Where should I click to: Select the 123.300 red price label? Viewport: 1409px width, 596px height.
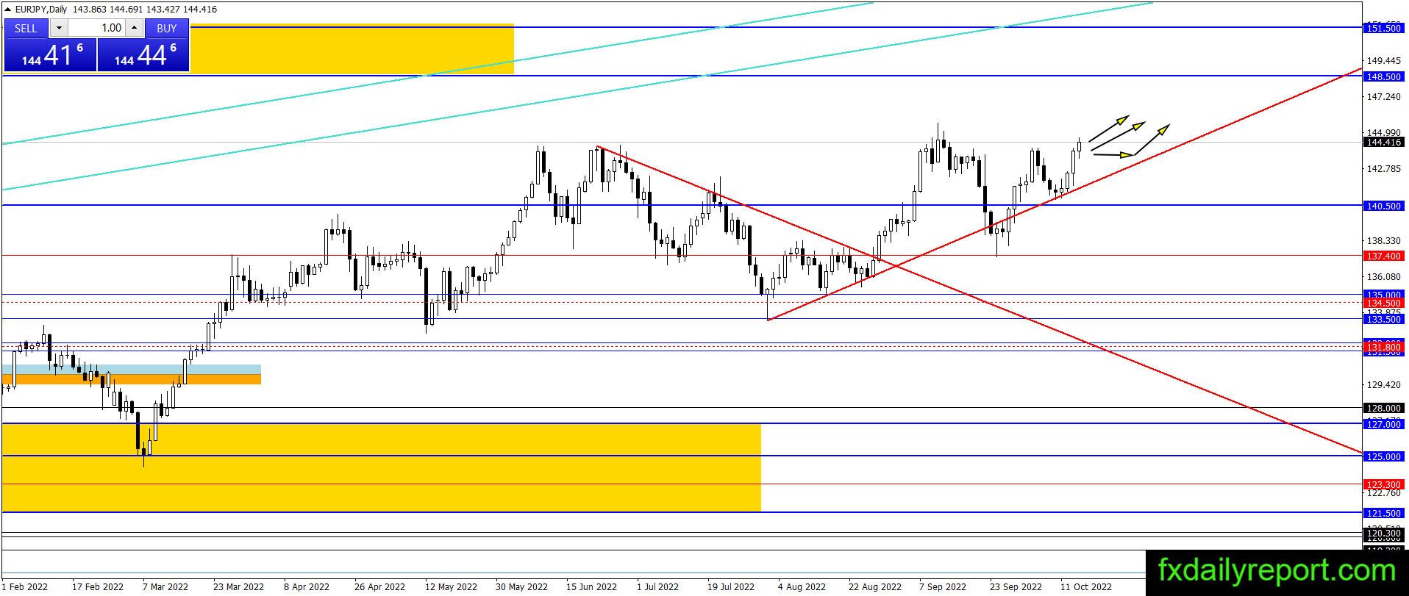click(x=1383, y=485)
